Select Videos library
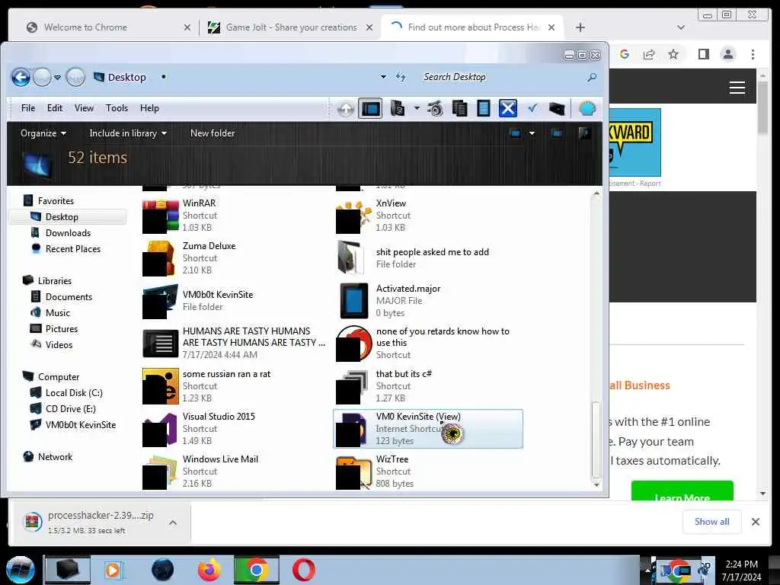 tap(59, 345)
